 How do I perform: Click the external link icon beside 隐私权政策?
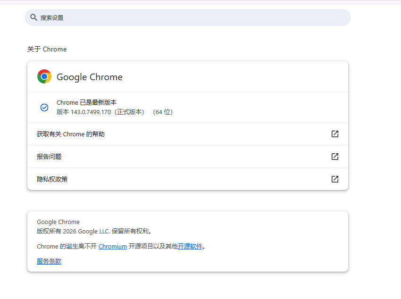point(335,179)
